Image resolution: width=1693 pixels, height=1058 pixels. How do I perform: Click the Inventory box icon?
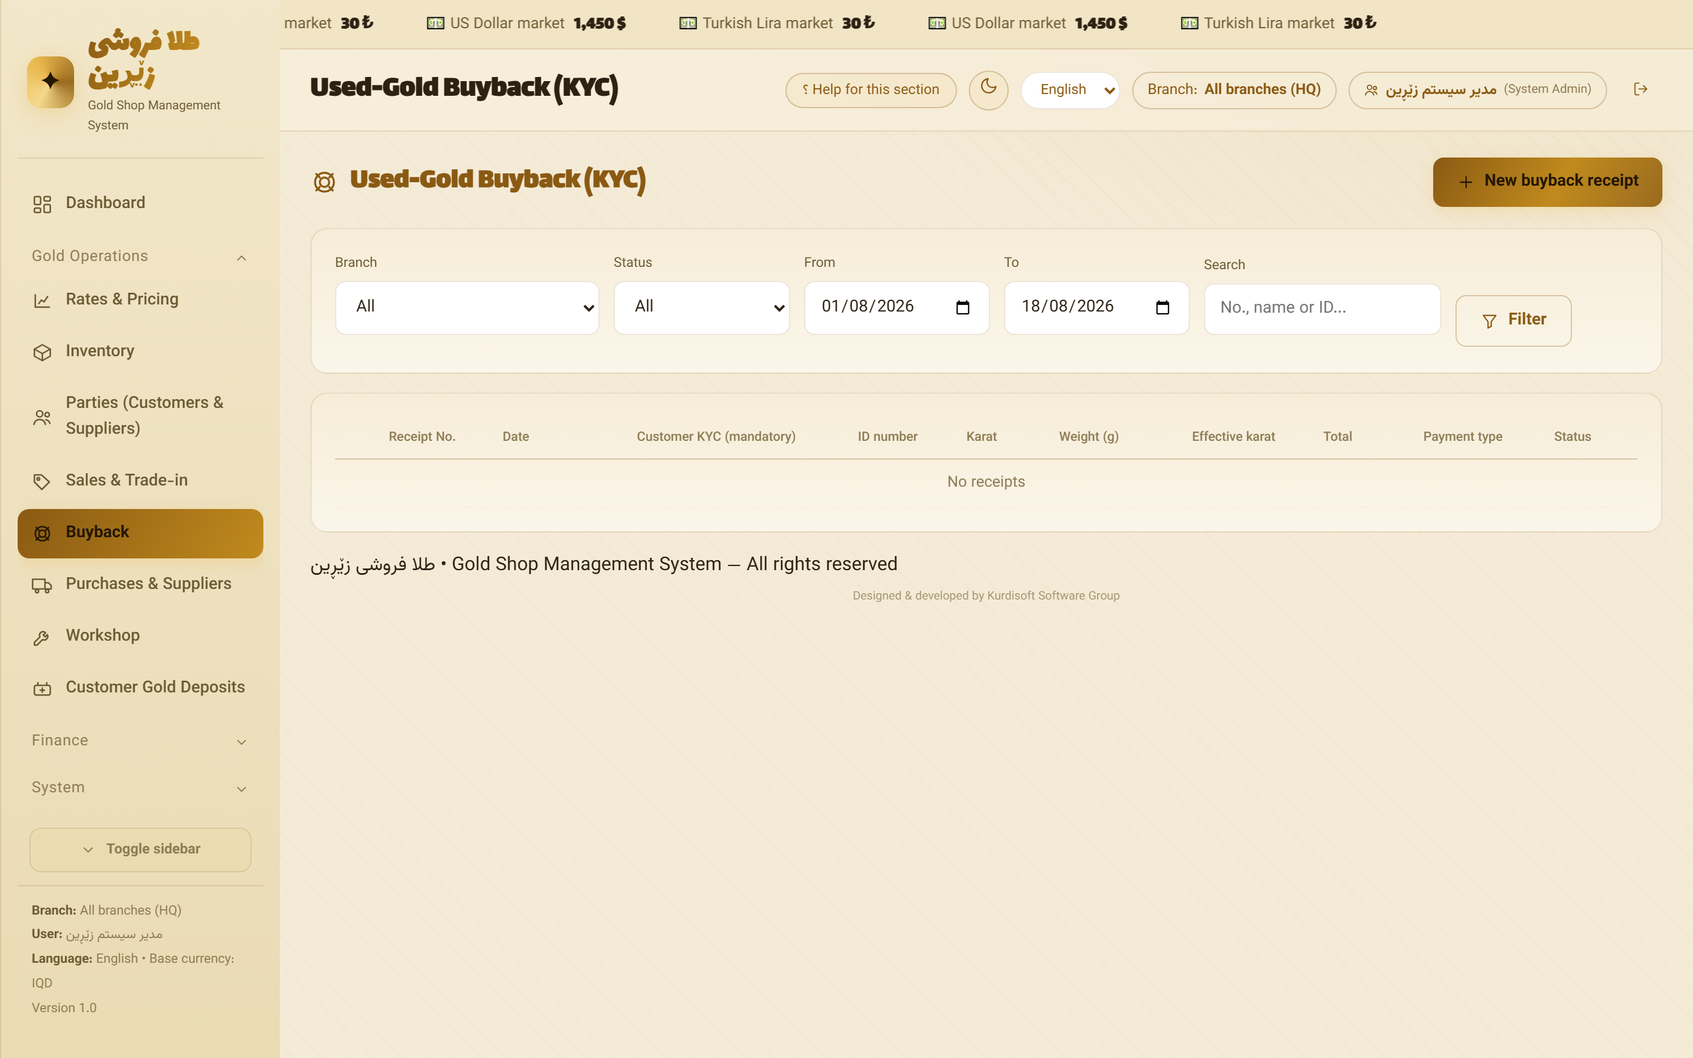[x=42, y=353]
